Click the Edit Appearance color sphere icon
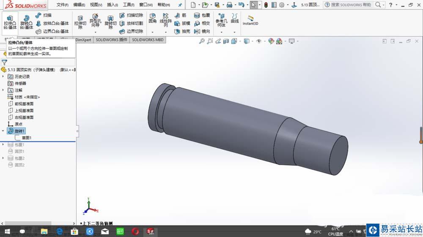 pos(271,41)
